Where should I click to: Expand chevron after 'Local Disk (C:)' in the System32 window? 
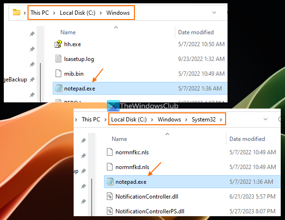152,120
